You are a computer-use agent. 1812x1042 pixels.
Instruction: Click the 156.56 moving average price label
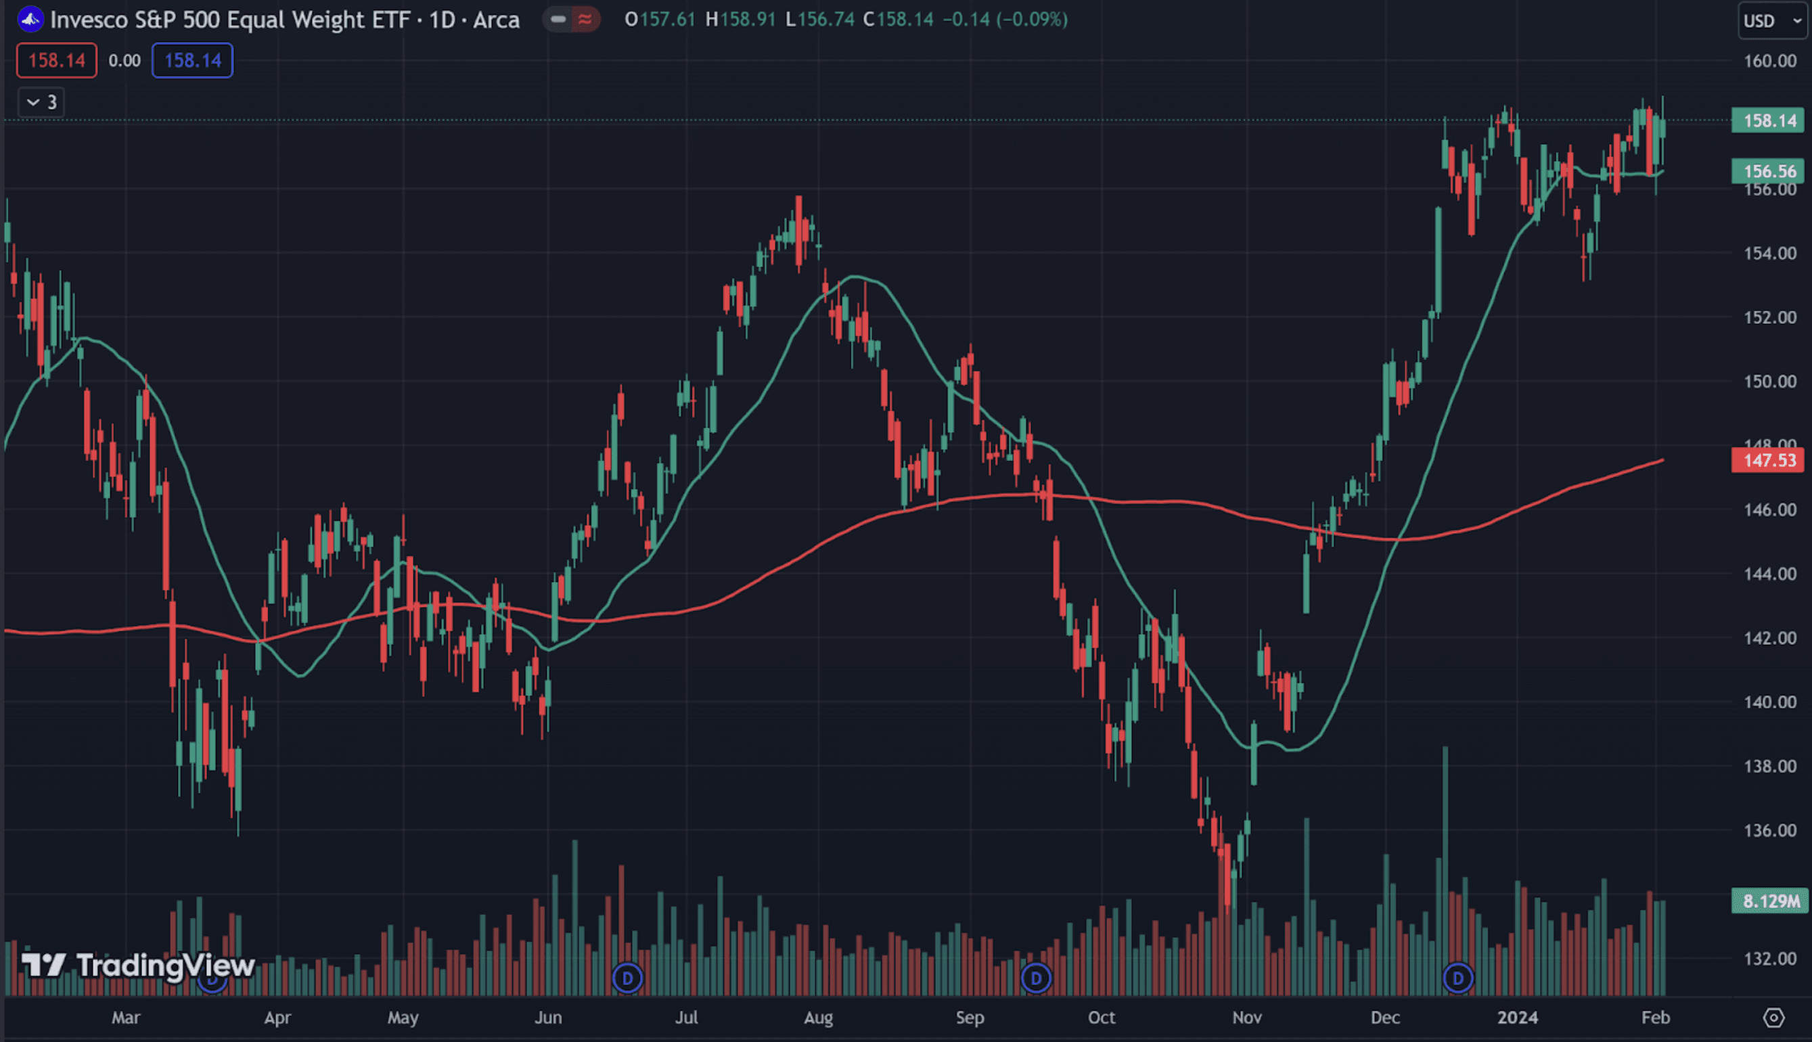pos(1768,171)
